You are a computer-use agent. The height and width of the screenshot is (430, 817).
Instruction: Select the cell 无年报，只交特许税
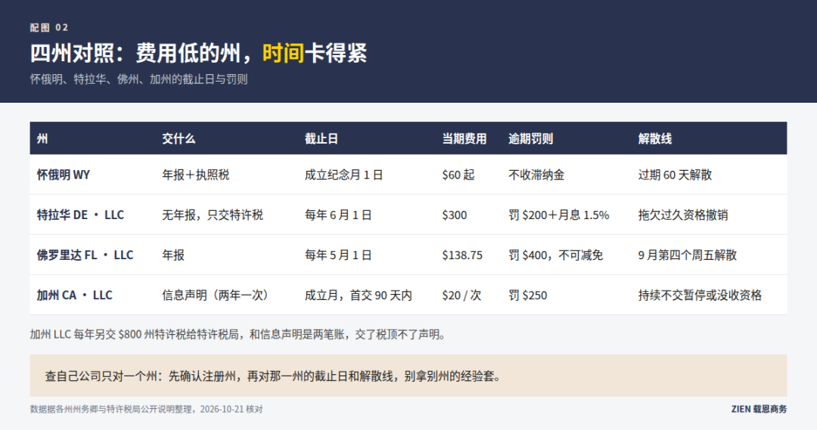[x=213, y=215]
